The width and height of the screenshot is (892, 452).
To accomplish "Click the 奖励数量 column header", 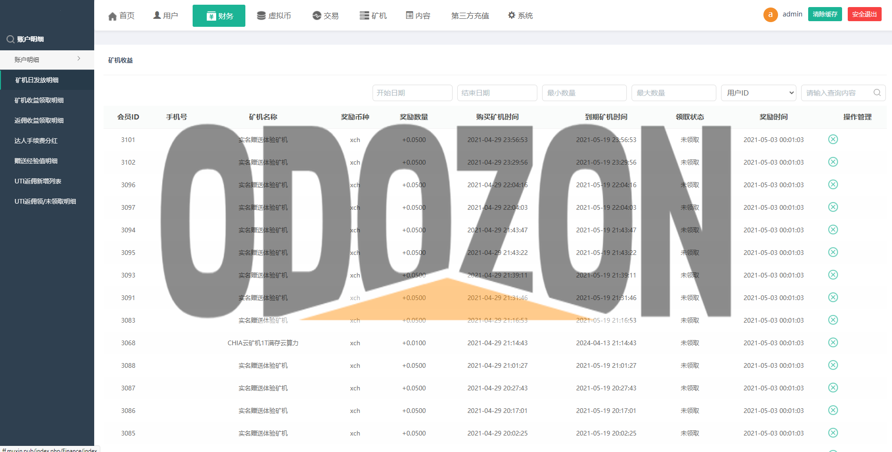I will [414, 117].
